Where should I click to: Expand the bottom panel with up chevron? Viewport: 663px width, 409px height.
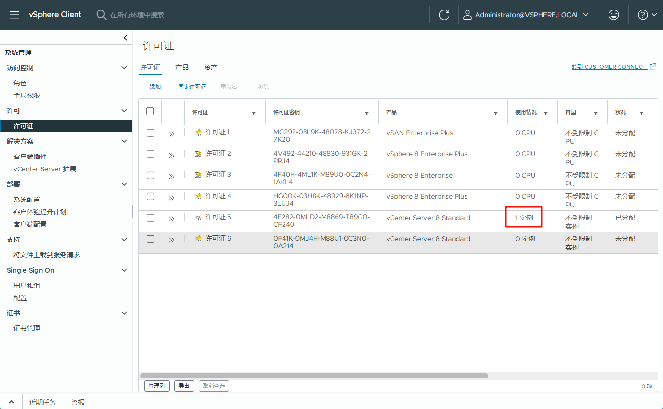(x=11, y=402)
